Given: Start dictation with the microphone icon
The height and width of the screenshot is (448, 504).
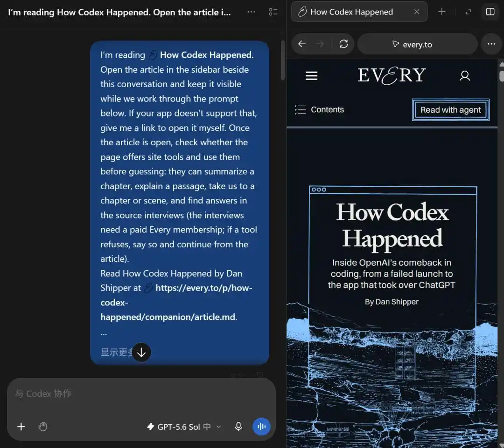Looking at the screenshot, I should tap(238, 427).
